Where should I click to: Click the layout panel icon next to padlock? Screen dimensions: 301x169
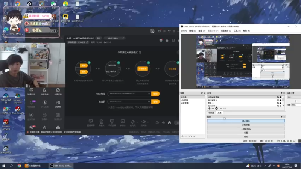coord(173,41)
